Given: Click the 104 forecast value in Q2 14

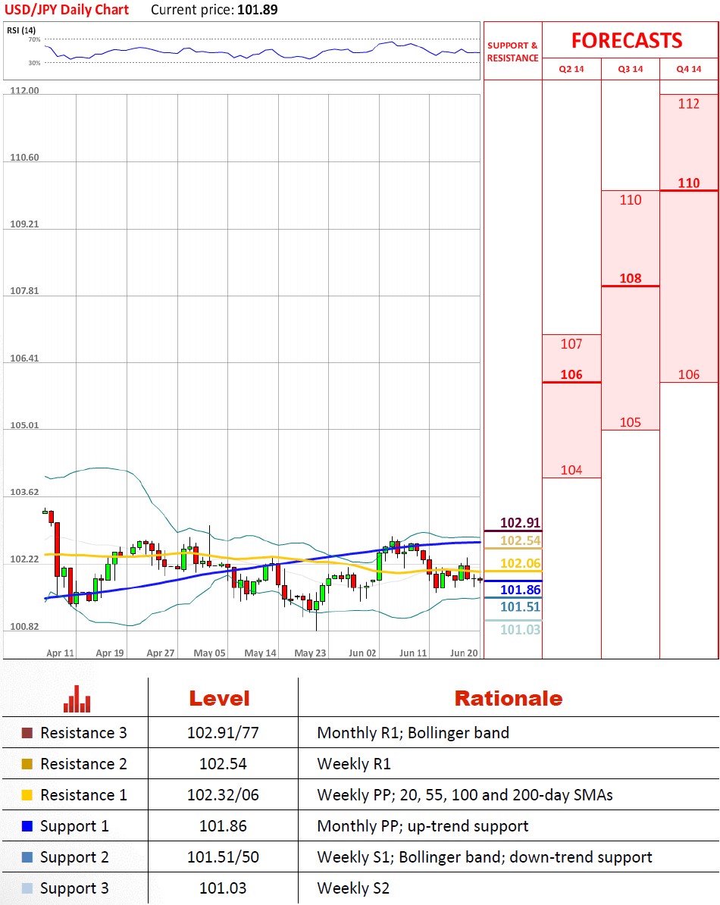Looking at the screenshot, I should tap(571, 471).
